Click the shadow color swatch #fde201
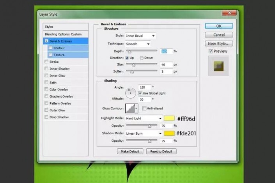The width and height of the screenshot is (275, 183). [x=169, y=133]
